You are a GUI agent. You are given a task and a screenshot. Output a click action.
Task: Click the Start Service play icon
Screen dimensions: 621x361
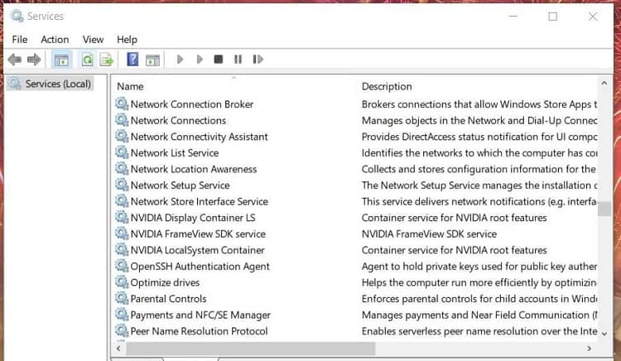click(x=181, y=60)
